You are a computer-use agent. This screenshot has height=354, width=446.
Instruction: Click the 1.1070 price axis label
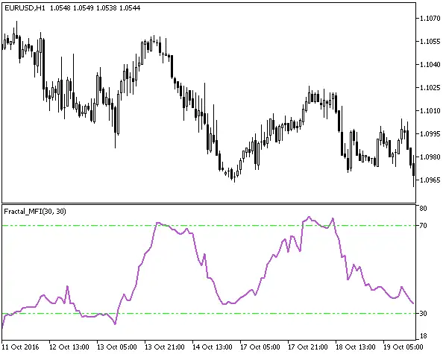(x=430, y=19)
